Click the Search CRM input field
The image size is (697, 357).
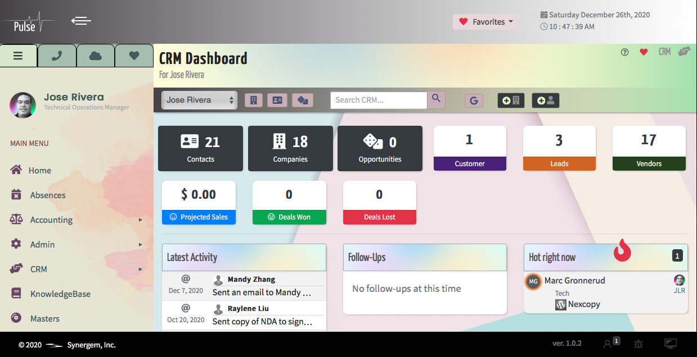click(x=378, y=100)
